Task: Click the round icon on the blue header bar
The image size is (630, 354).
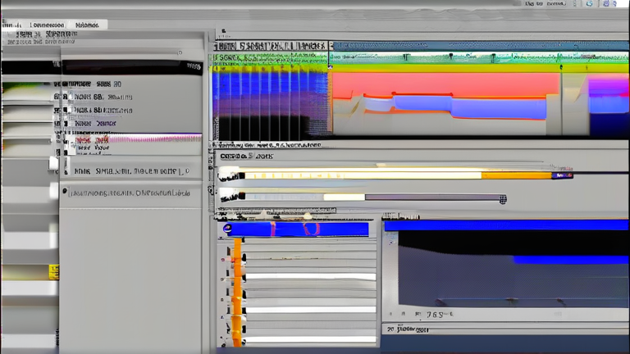Action: pos(227,229)
